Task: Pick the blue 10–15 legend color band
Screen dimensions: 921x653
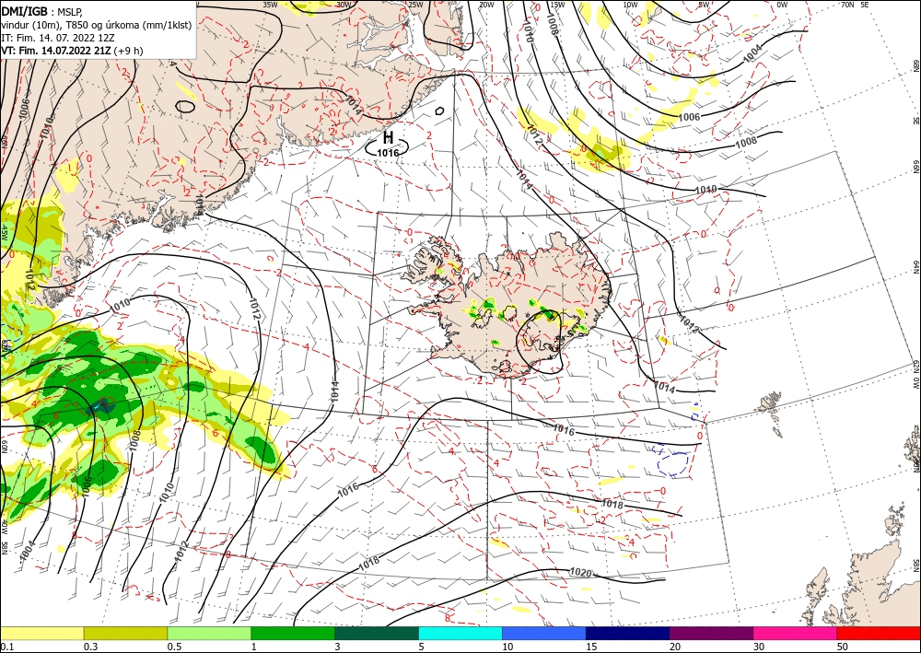Action: pos(544,633)
